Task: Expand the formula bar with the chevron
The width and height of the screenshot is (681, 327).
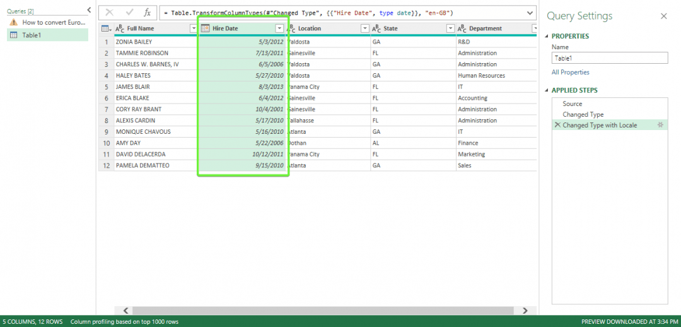Action: tap(530, 13)
